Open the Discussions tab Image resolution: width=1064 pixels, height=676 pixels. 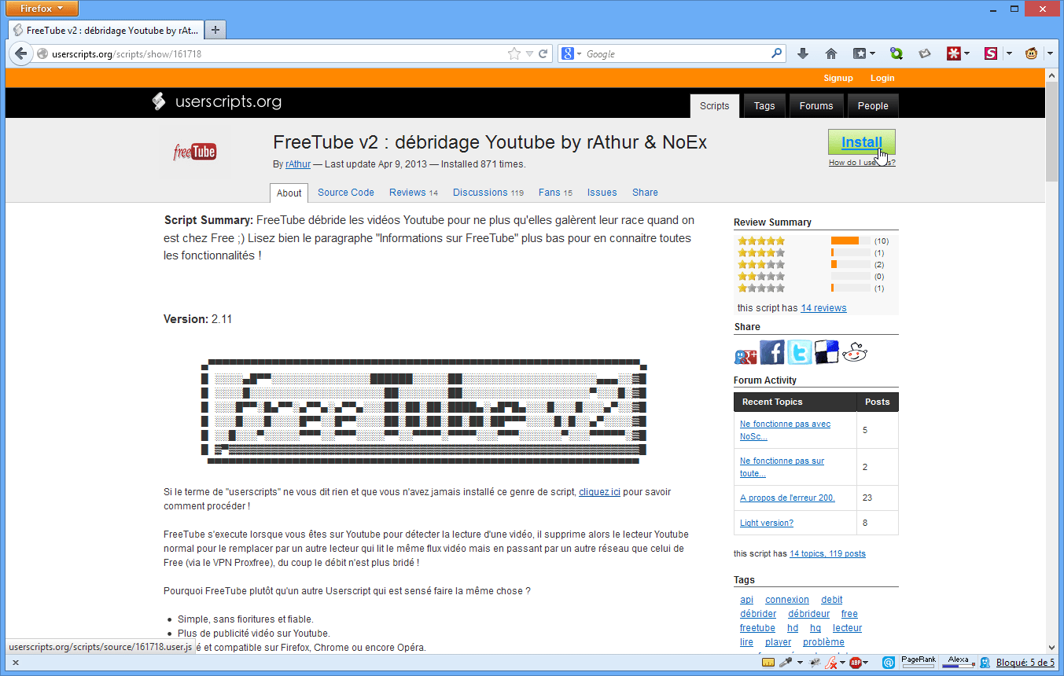488,193
